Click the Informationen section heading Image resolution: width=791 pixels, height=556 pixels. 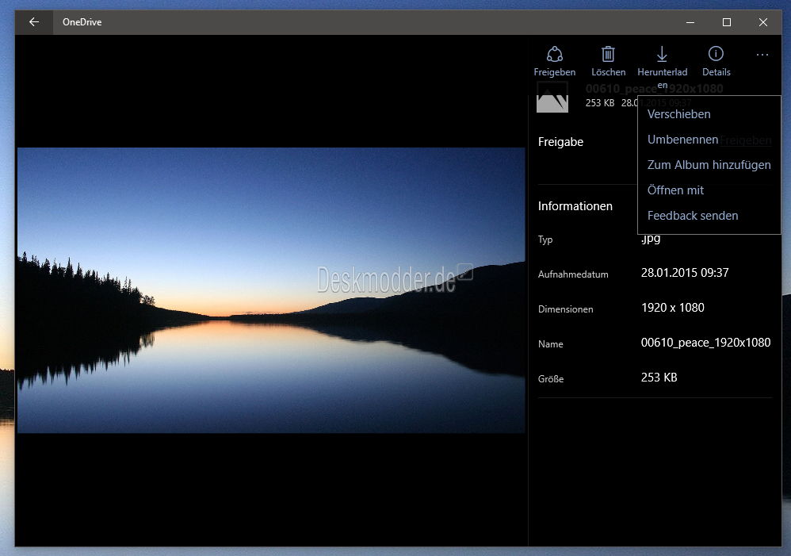pyautogui.click(x=575, y=206)
